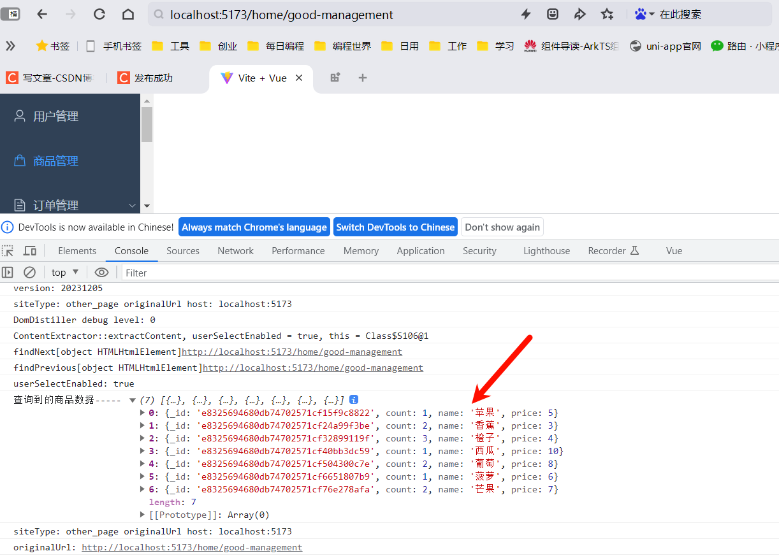Open the originalUrl good-management link
779x558 pixels.
click(x=192, y=547)
